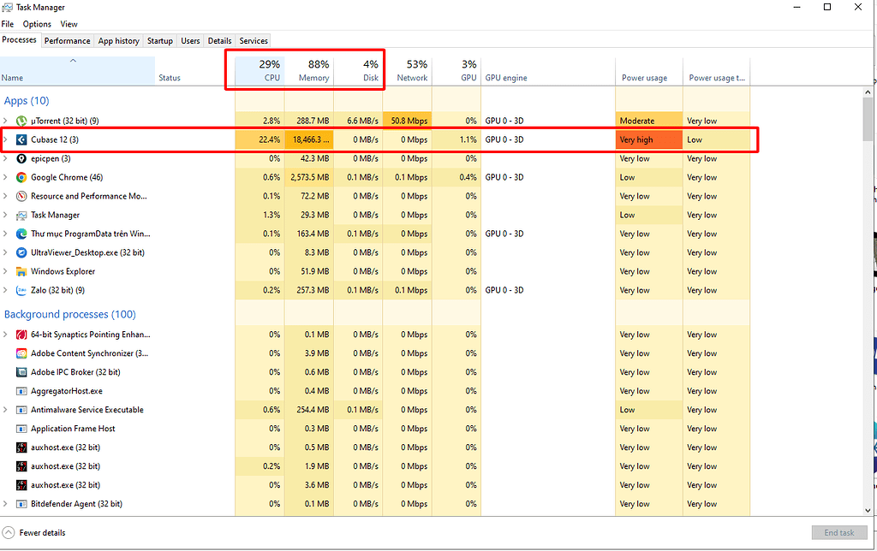Click the Task Manager process icon
877x551 pixels.
[x=21, y=215]
